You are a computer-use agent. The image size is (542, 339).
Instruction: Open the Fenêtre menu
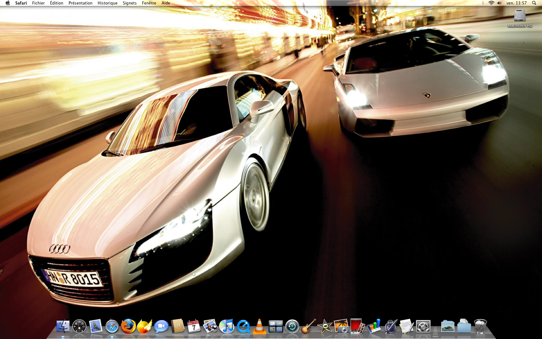(x=149, y=3)
